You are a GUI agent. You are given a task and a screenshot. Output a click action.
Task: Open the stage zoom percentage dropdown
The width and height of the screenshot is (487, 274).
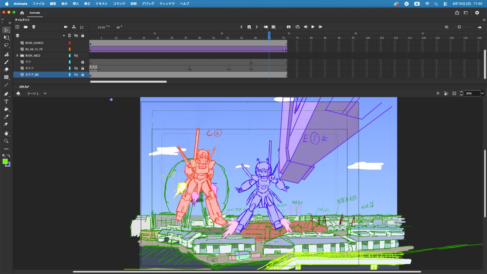[x=482, y=93]
